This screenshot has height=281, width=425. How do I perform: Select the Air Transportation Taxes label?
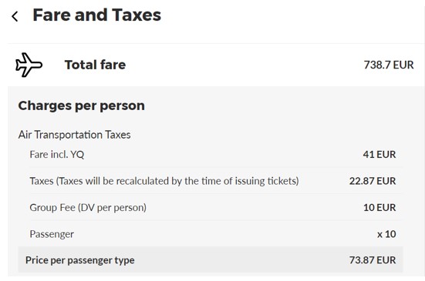click(74, 135)
